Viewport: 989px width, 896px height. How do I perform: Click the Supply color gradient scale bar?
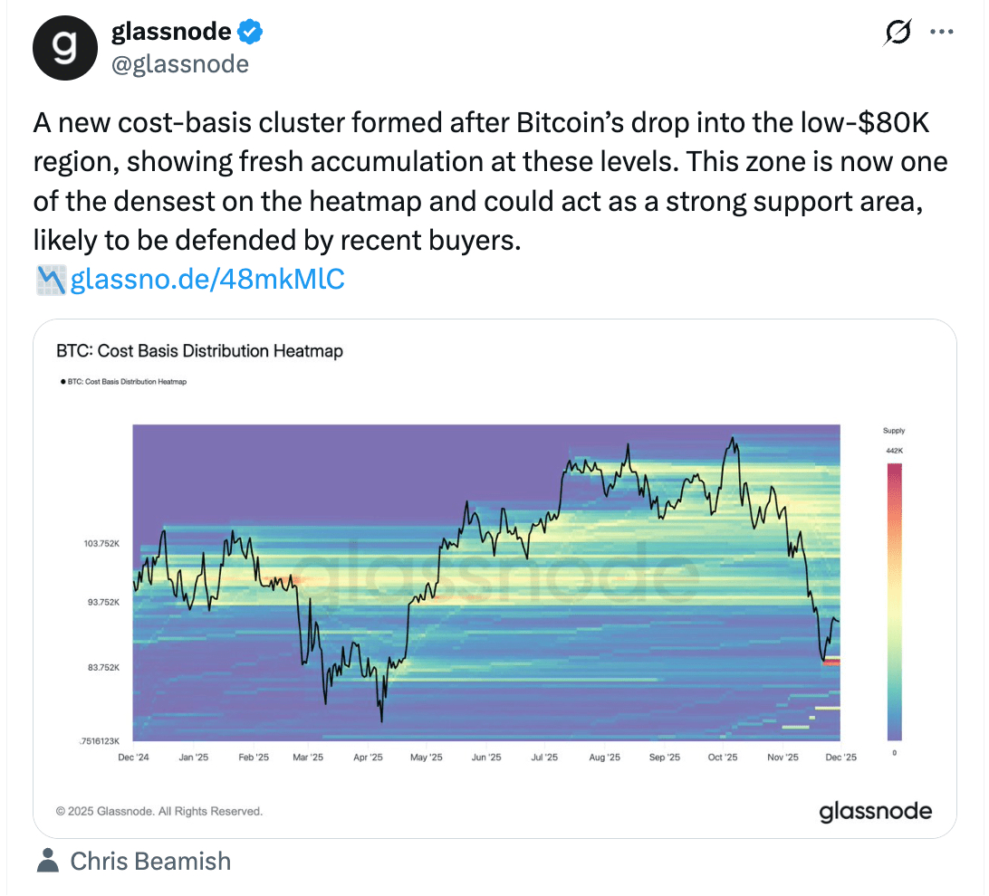coord(894,601)
